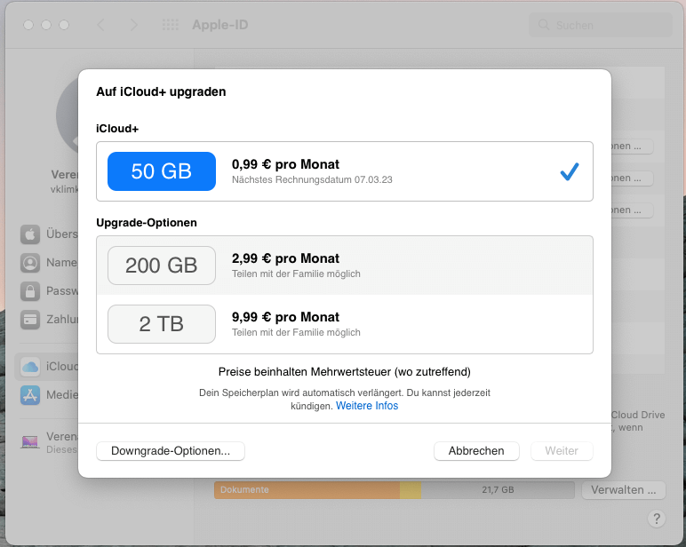Open Downgrade-Optionen dialog

click(171, 451)
